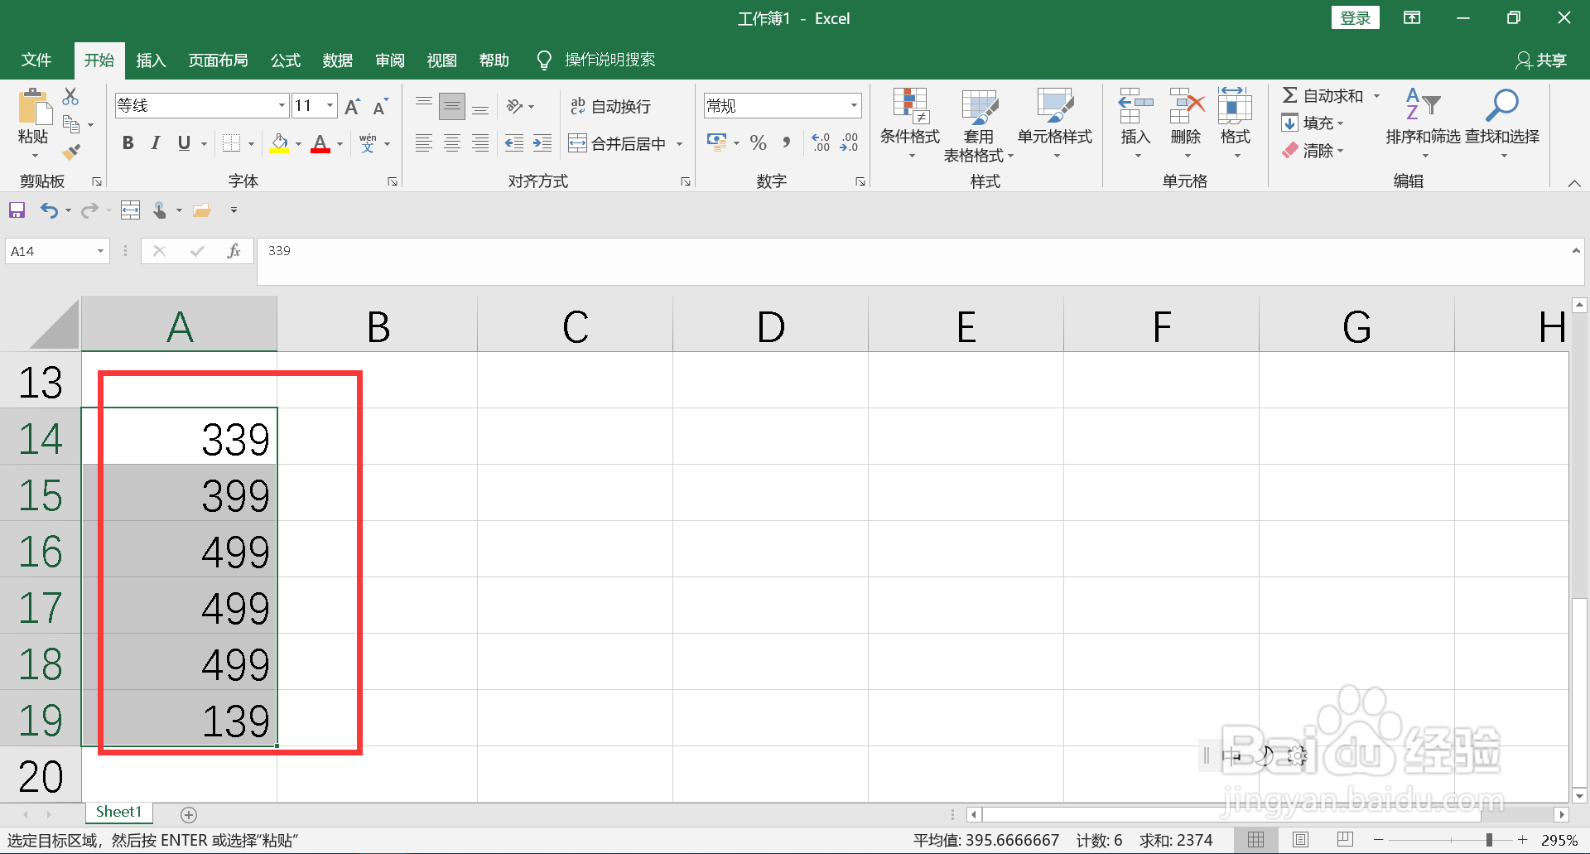The width and height of the screenshot is (1590, 854).
Task: Open the font size 11 dropdown
Action: point(330,105)
